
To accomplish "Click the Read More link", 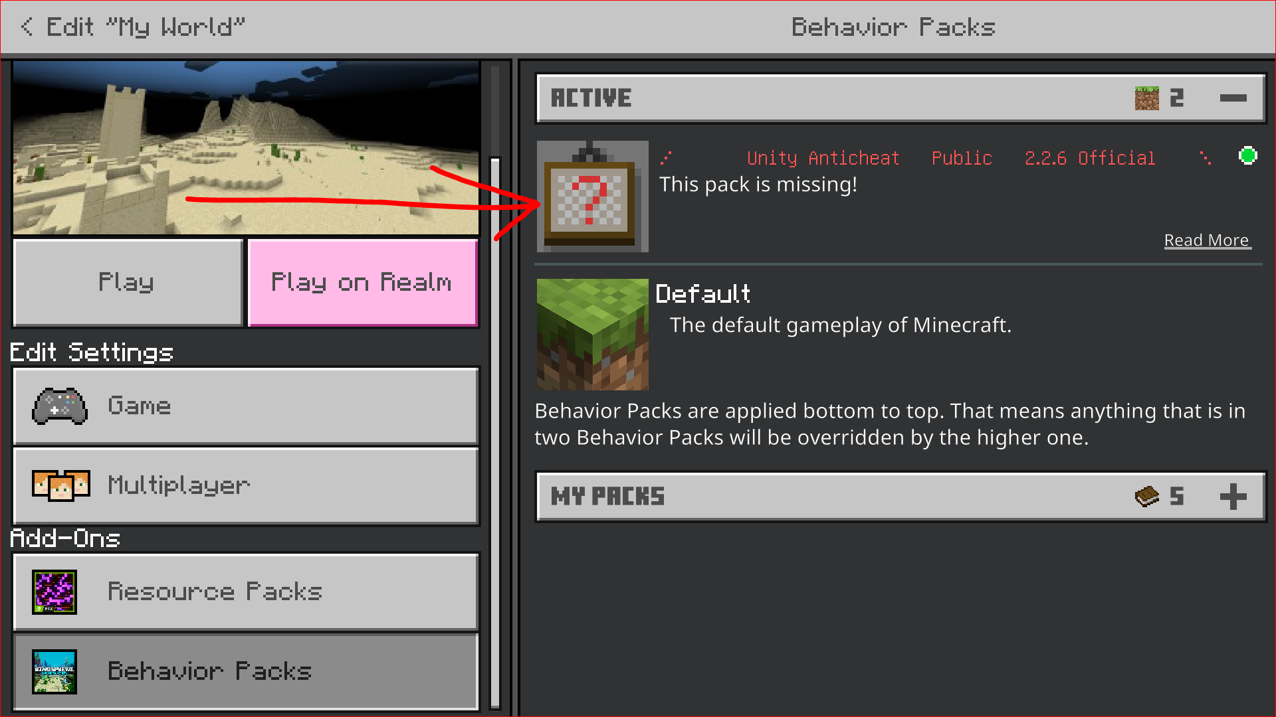I will [1207, 240].
